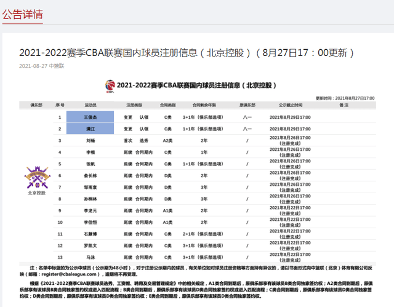
Task: Click the 合同类别 column header
Action: coord(168,105)
